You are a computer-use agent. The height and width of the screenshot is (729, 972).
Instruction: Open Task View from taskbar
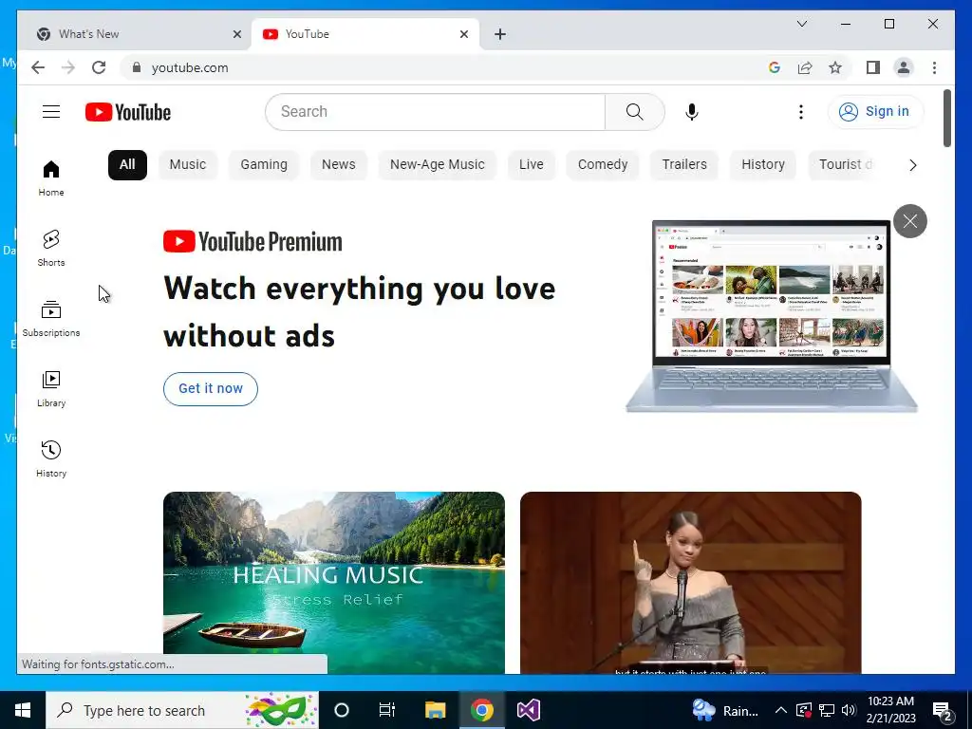(x=387, y=710)
